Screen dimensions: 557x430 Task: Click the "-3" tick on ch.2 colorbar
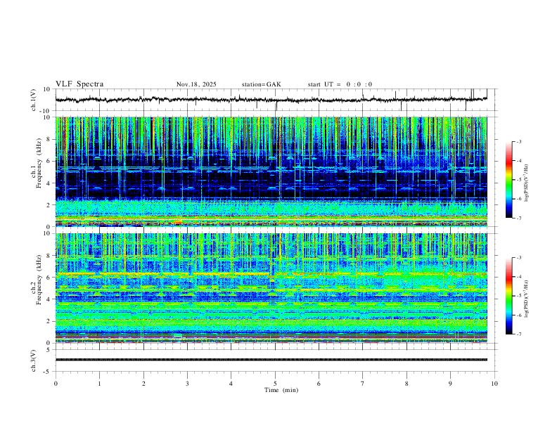tap(519, 258)
